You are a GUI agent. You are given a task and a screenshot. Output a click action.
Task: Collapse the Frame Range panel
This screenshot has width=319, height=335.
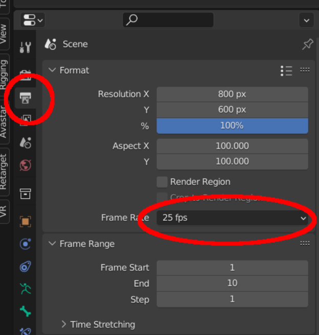pos(52,243)
